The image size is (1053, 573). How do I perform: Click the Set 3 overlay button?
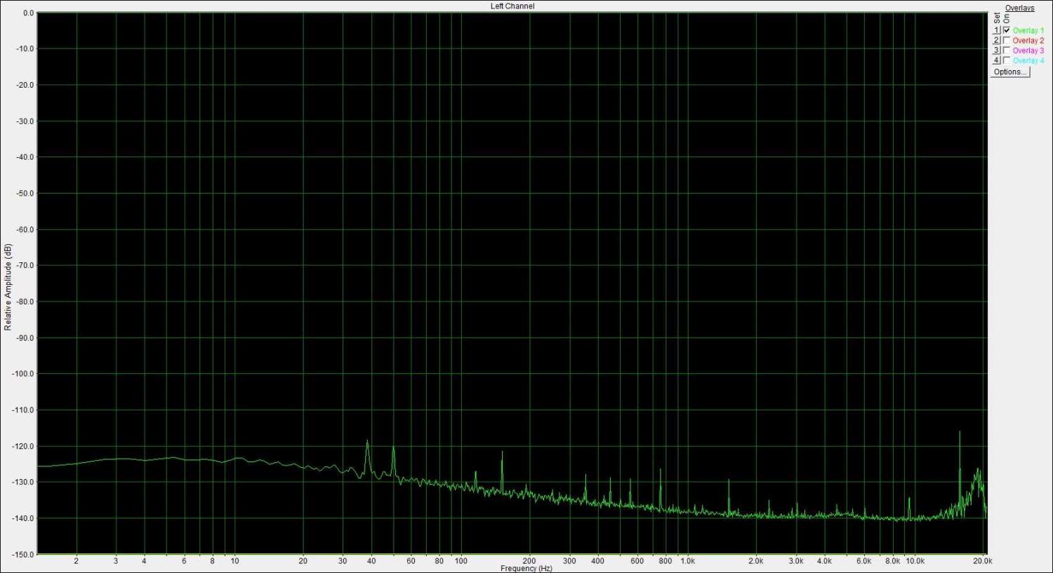(x=996, y=50)
